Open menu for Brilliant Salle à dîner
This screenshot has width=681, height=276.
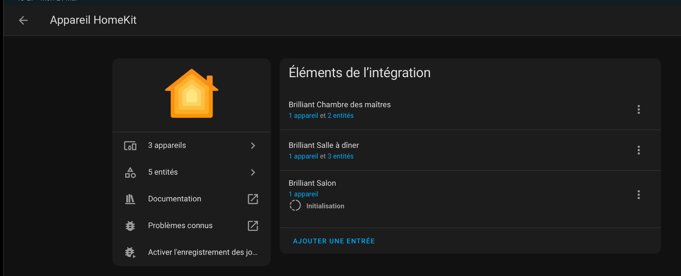639,150
